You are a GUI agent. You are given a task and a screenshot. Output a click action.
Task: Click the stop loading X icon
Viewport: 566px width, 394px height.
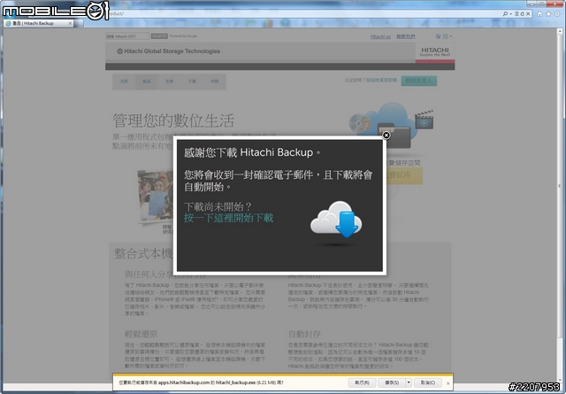(528, 14)
